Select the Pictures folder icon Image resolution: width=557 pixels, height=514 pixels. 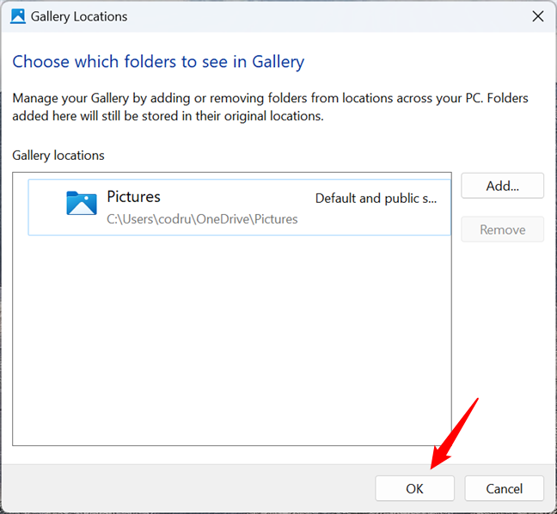pyautogui.click(x=82, y=203)
